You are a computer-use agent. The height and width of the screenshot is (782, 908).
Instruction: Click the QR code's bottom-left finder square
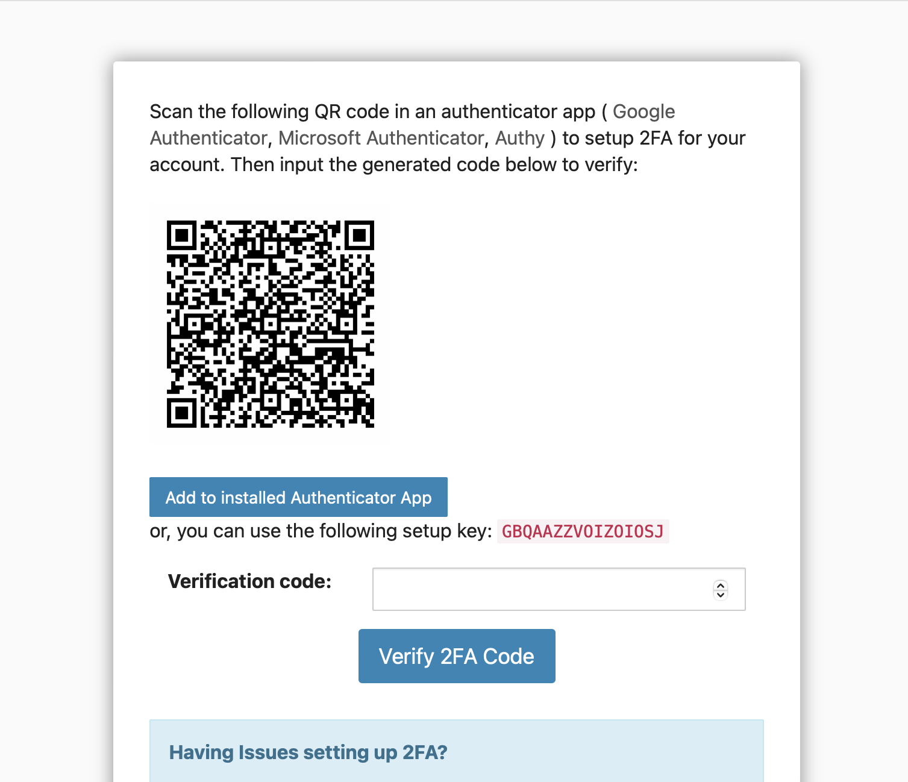(181, 413)
